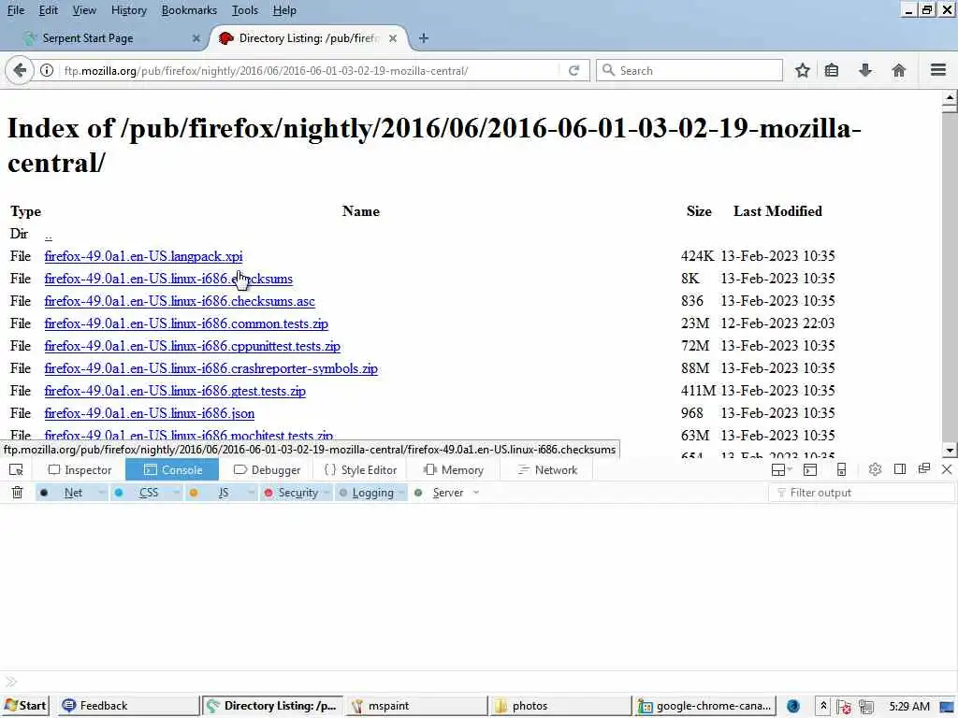Reload the current page

(573, 70)
